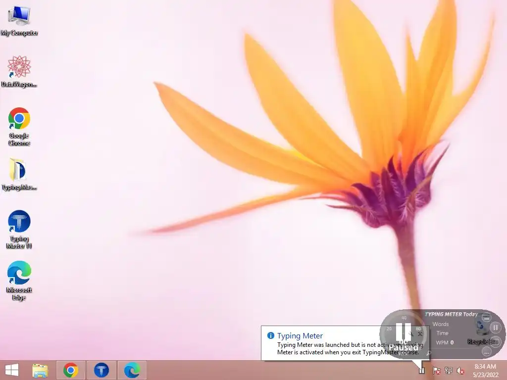
Task: Open the taskbar clock showing 8:34 AM
Action: (485, 370)
